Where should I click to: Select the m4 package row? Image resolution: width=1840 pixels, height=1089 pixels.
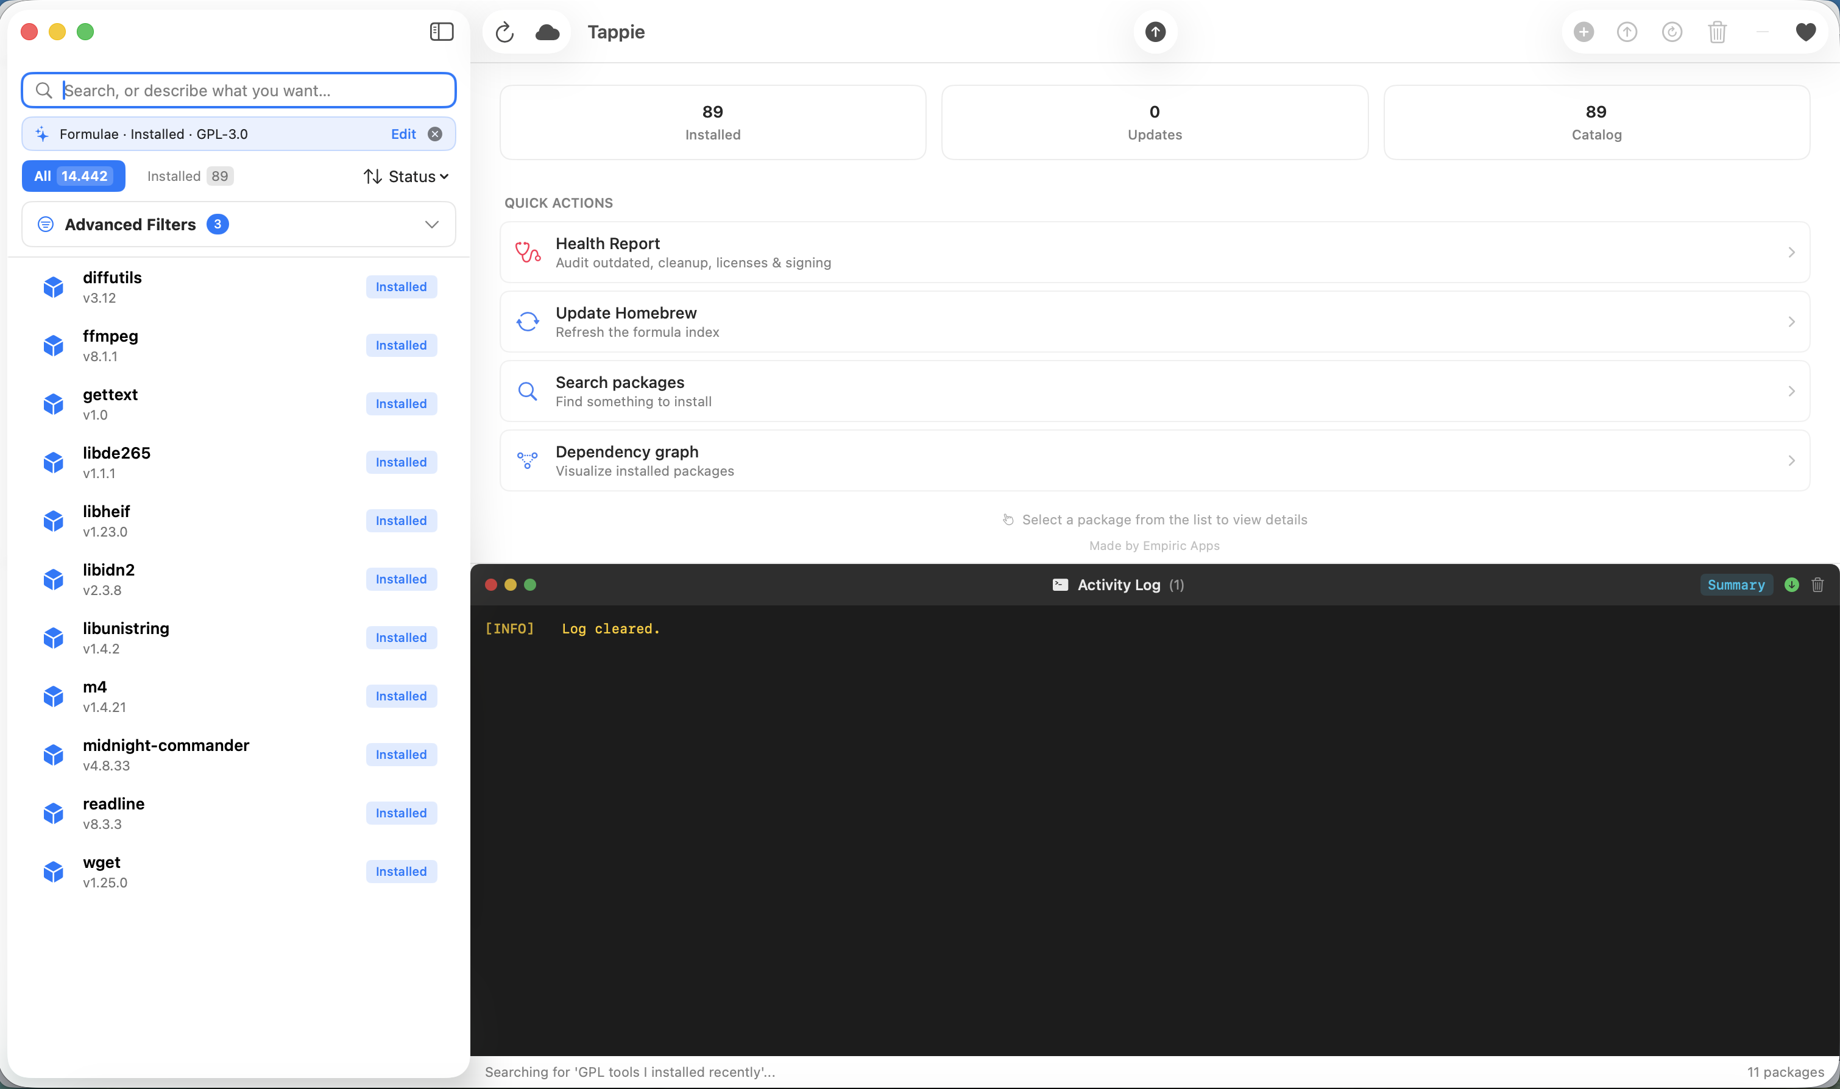tap(239, 696)
